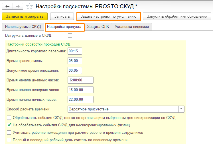
Task: Click the 'Записать' button
Action: tap(62, 17)
